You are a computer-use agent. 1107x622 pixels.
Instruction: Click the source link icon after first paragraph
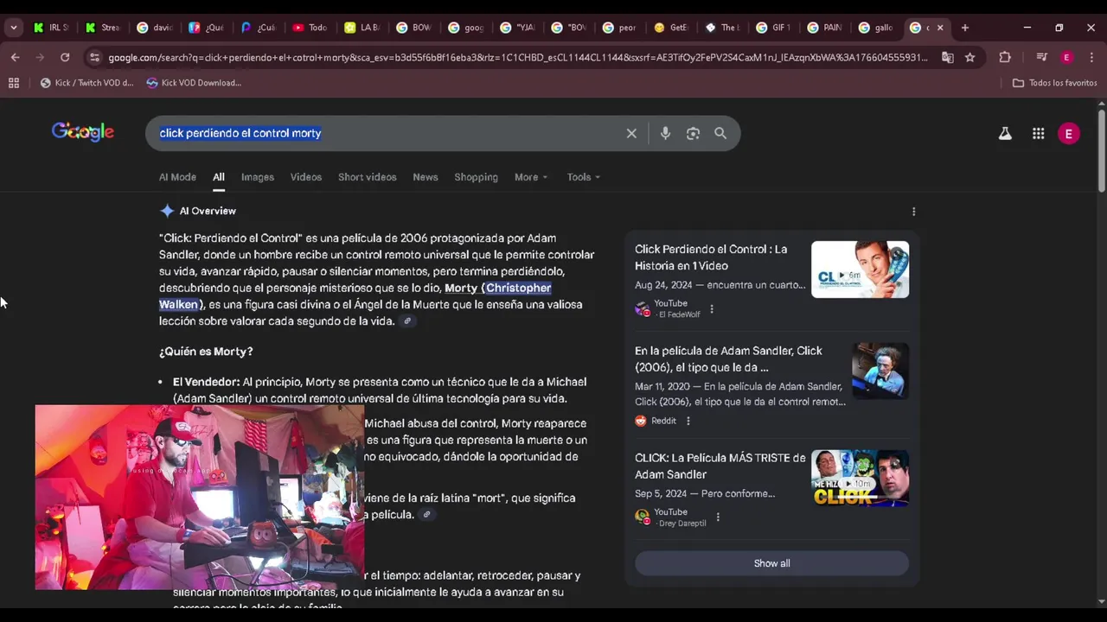pos(407,321)
